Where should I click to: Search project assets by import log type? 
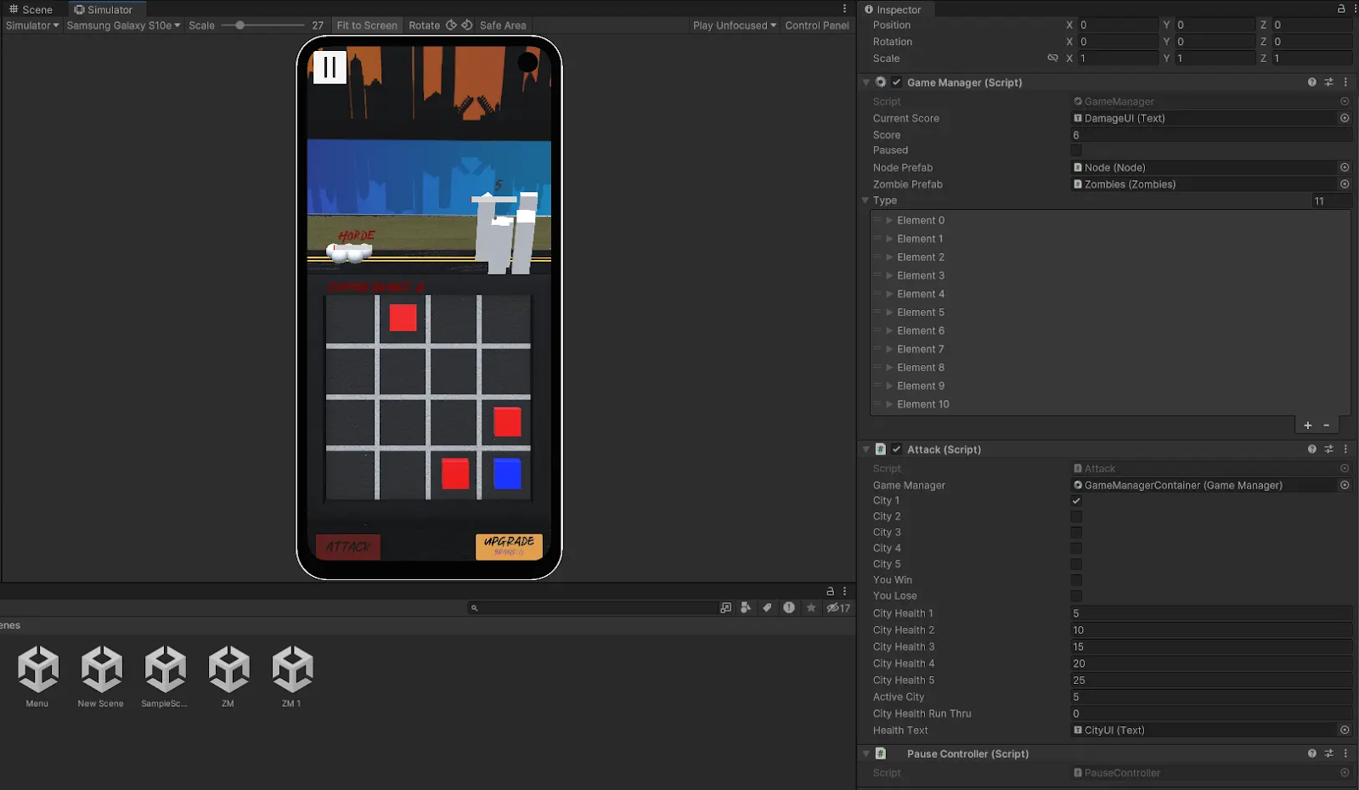[x=789, y=607]
